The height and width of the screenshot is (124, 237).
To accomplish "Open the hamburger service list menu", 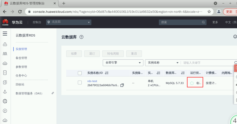I will click(x=5, y=33).
